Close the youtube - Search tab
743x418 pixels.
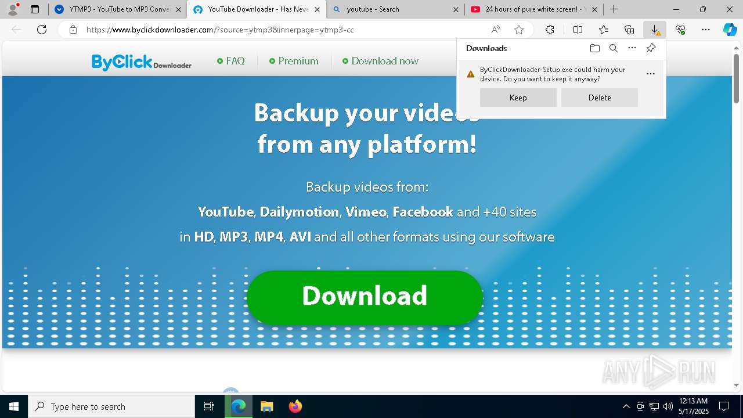(x=456, y=9)
